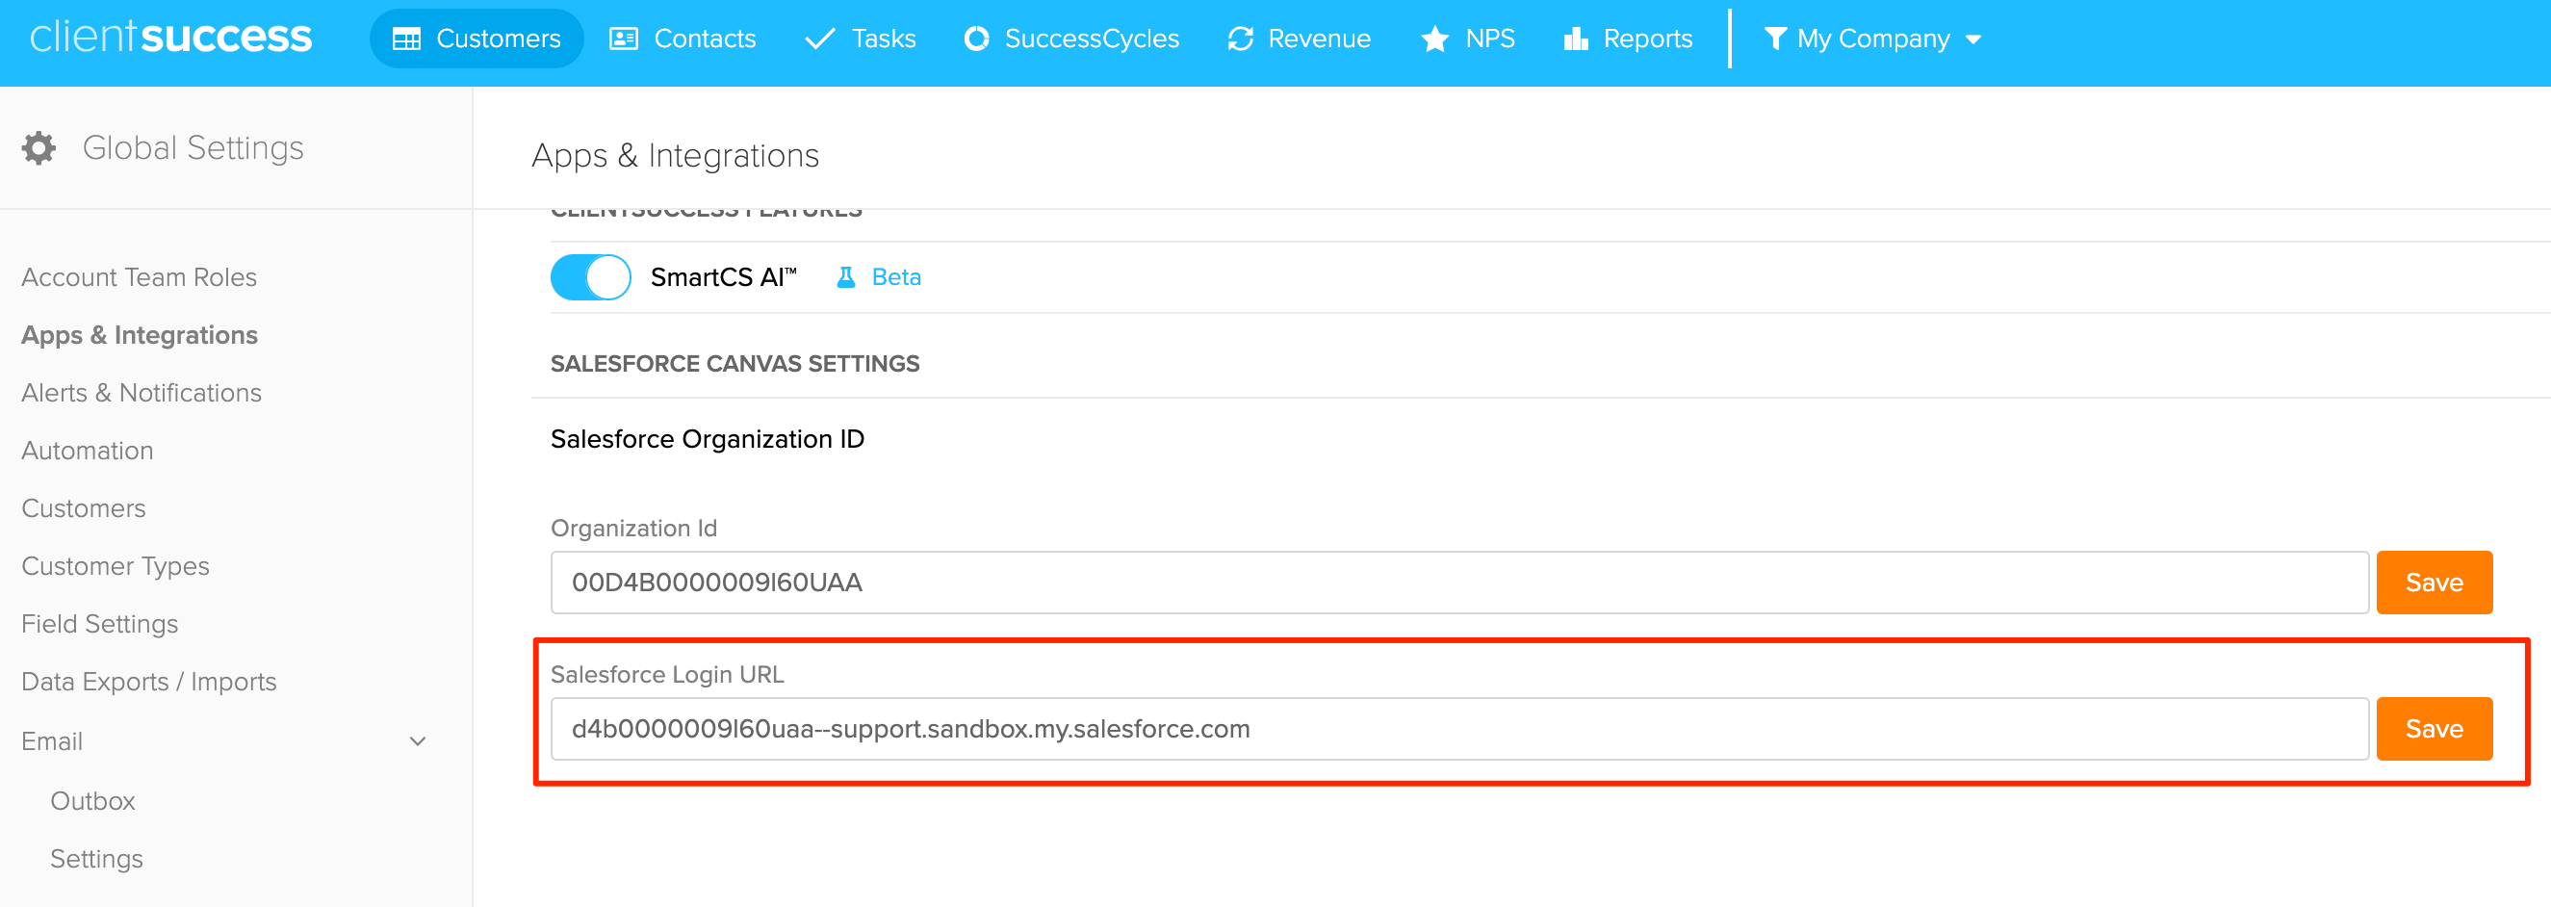The image size is (2551, 907).
Task: Click the Global Settings gear icon
Action: [x=39, y=147]
